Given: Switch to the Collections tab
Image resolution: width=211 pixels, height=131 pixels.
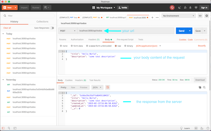Looking at the screenshot, I should pyautogui.click(x=43, y=22).
